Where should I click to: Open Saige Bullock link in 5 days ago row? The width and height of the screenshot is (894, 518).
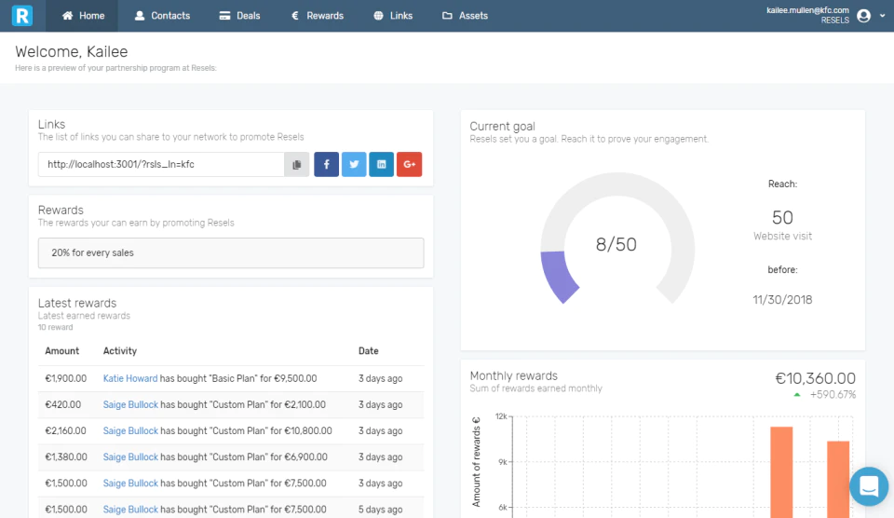tap(130, 510)
